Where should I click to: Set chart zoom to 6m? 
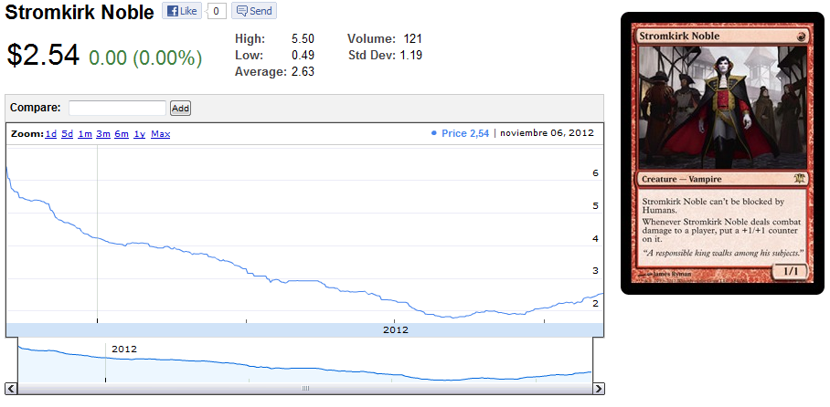point(122,134)
